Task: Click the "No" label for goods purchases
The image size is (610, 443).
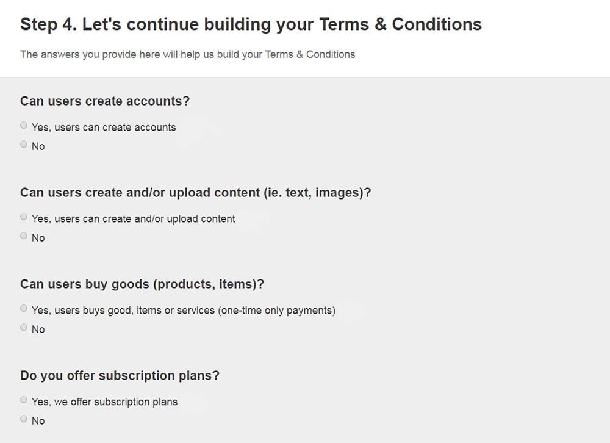Action: click(38, 329)
